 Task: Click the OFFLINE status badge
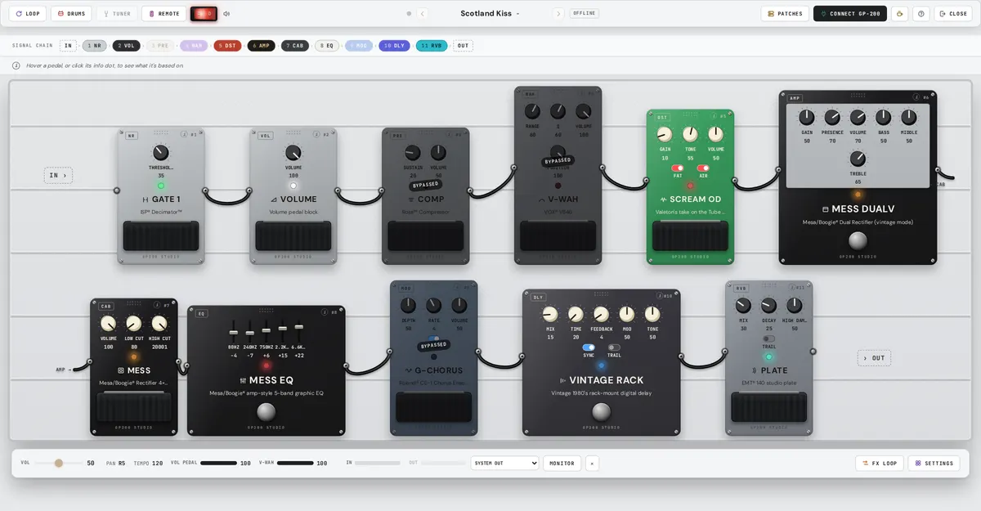pyautogui.click(x=584, y=13)
